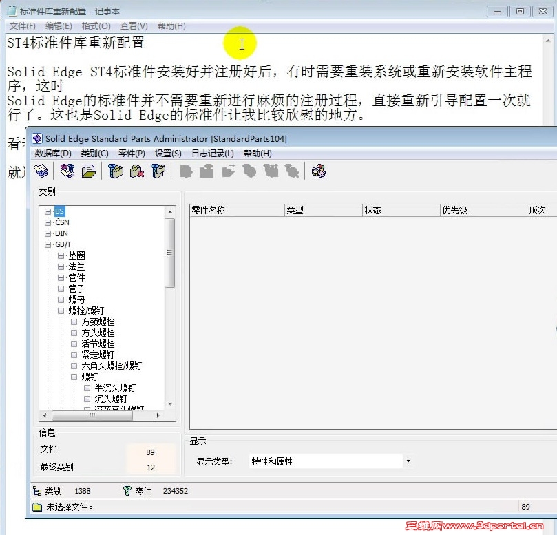Open the 类别(C) menu

(94, 154)
